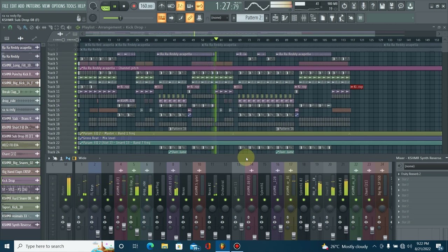Image resolution: width=448 pixels, height=252 pixels.
Task: Toggle loop recording icon
Action: [199, 6]
